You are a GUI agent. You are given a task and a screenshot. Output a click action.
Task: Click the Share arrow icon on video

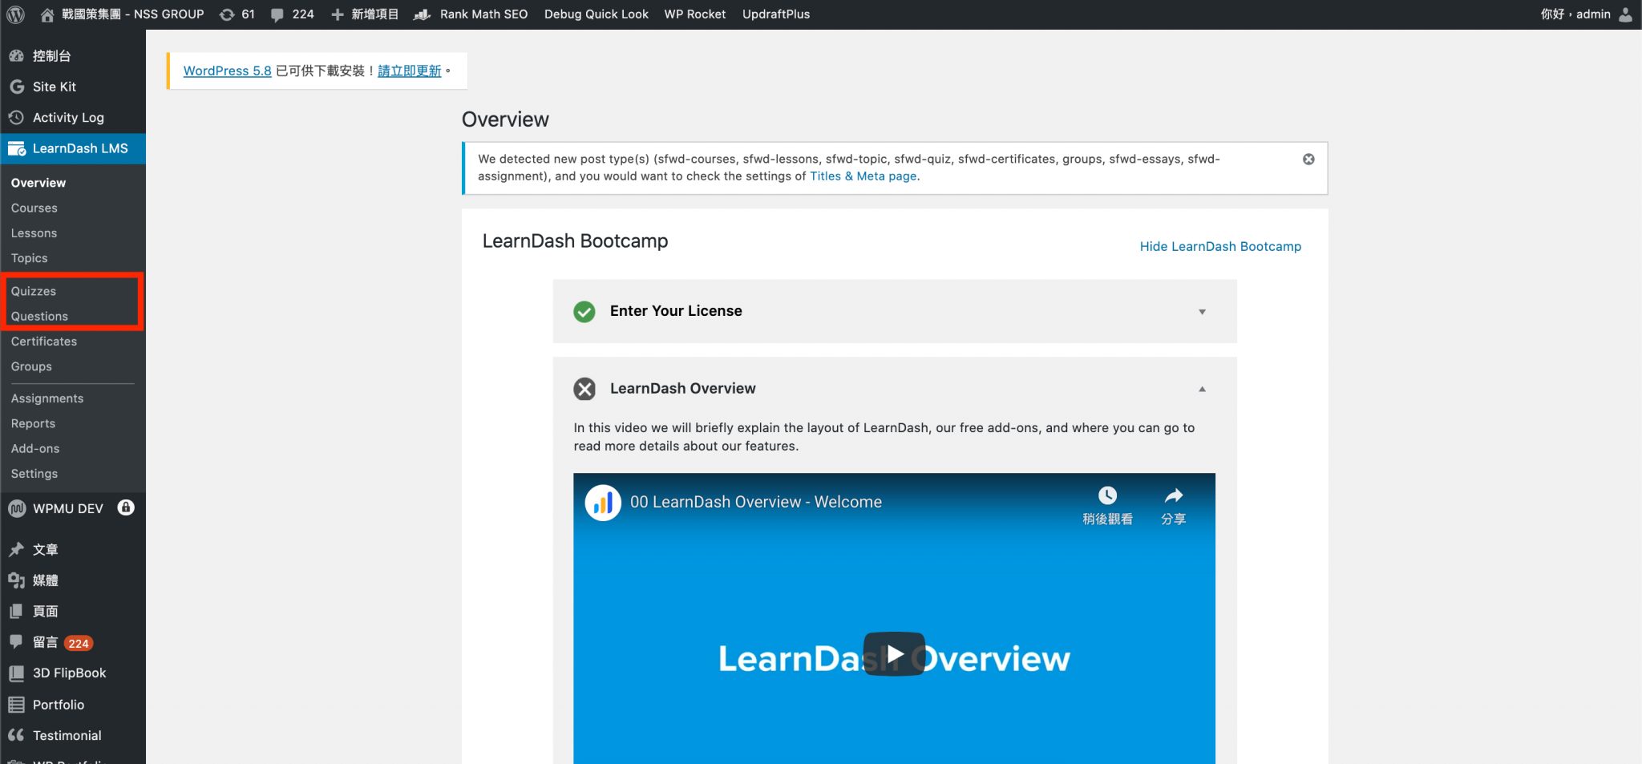1174,495
